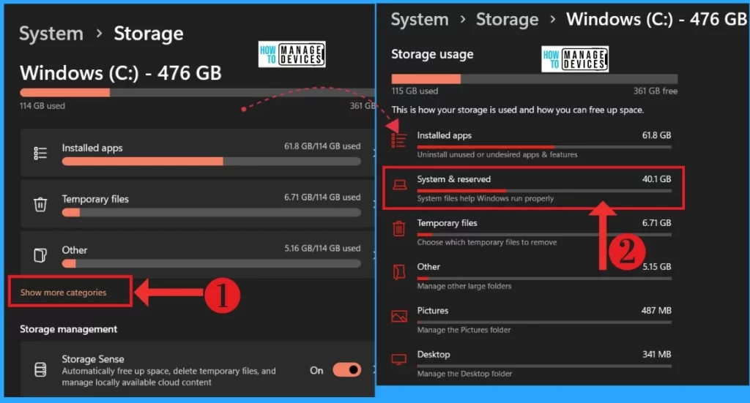This screenshot has width=750, height=403.
Task: Click the Pictures image icon
Action: click(x=399, y=316)
